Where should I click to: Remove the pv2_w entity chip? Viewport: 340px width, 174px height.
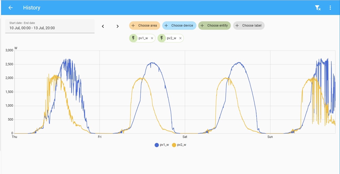pos(180,38)
